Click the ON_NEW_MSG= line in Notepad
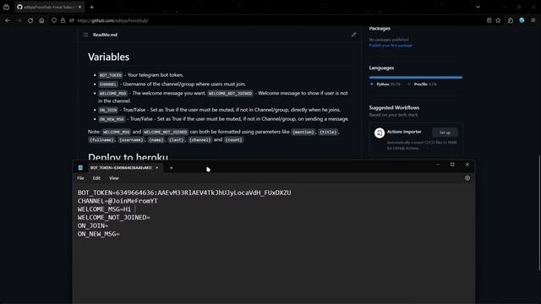 tap(99, 234)
